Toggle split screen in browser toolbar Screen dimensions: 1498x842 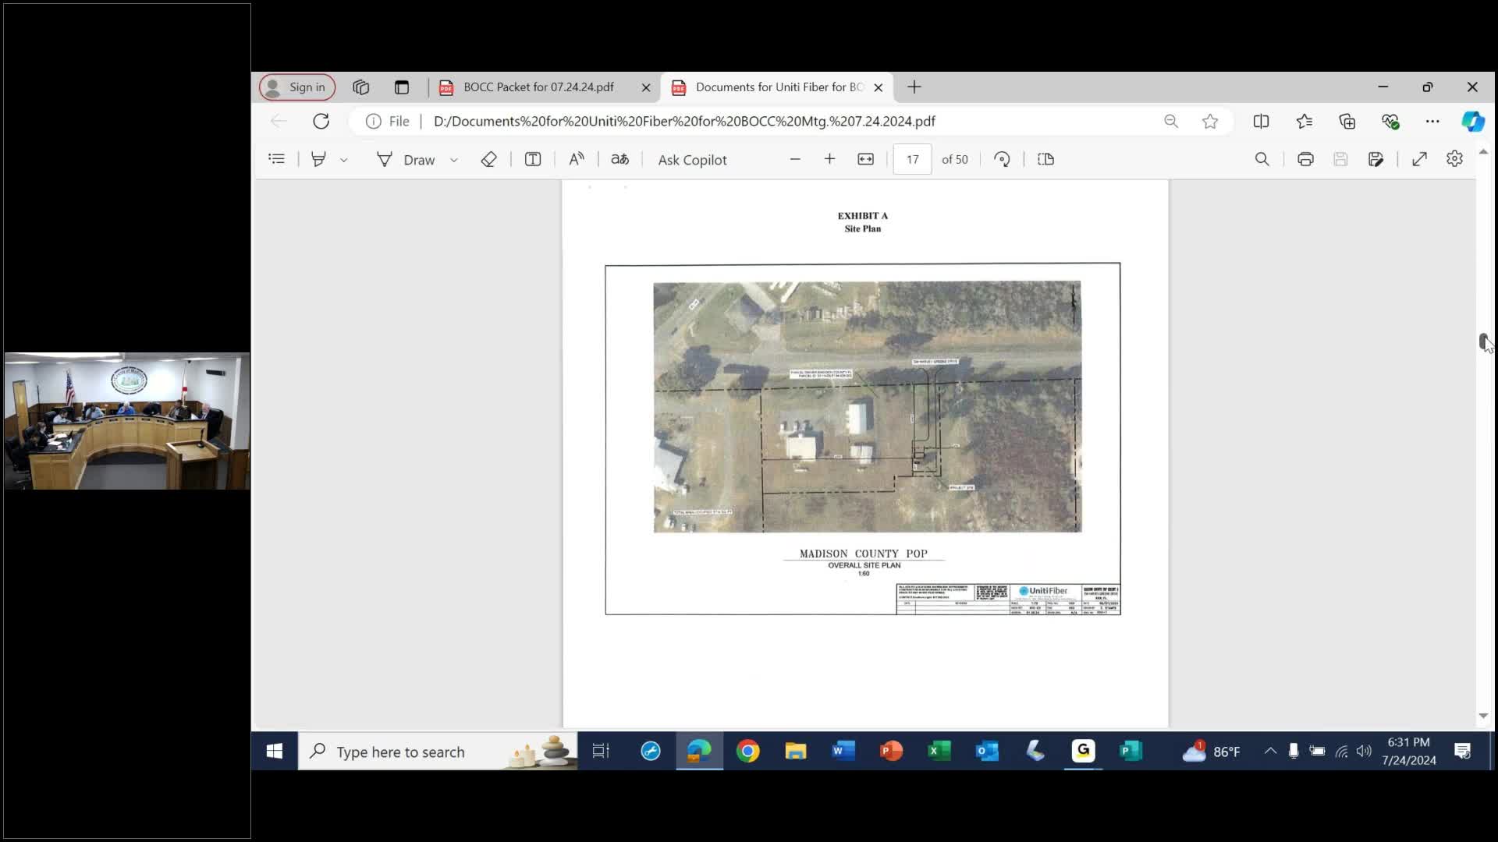(x=1261, y=121)
